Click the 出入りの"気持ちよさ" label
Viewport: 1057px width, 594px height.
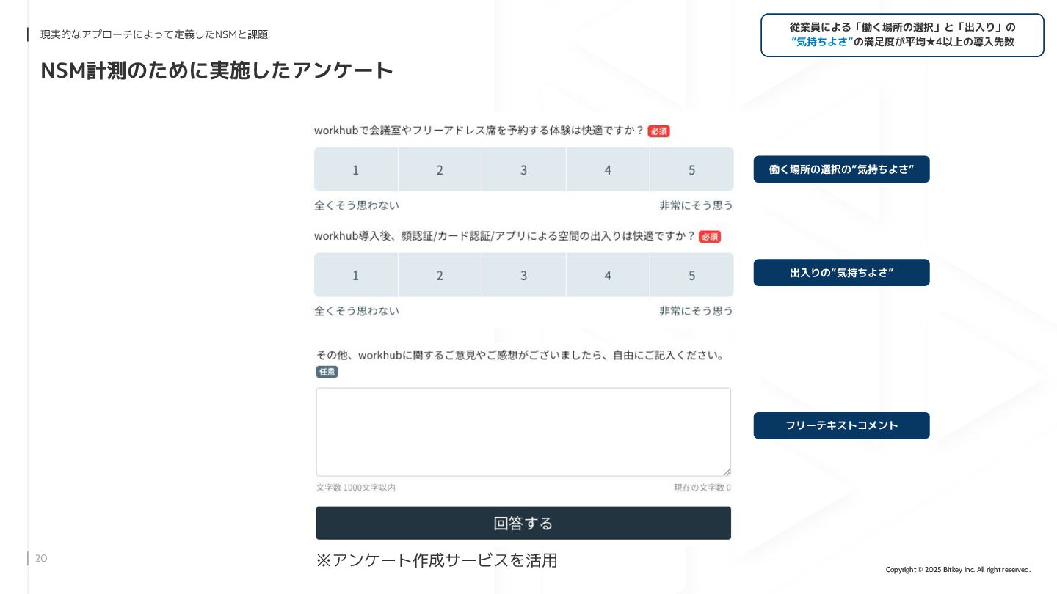click(x=841, y=273)
